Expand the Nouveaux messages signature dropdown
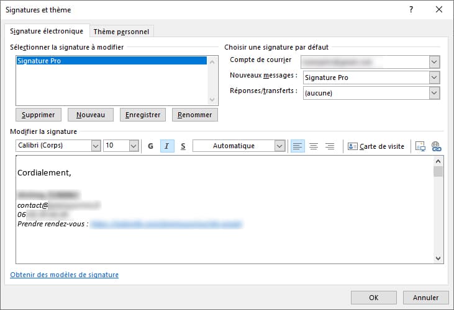Image resolution: width=454 pixels, height=310 pixels. click(x=434, y=77)
